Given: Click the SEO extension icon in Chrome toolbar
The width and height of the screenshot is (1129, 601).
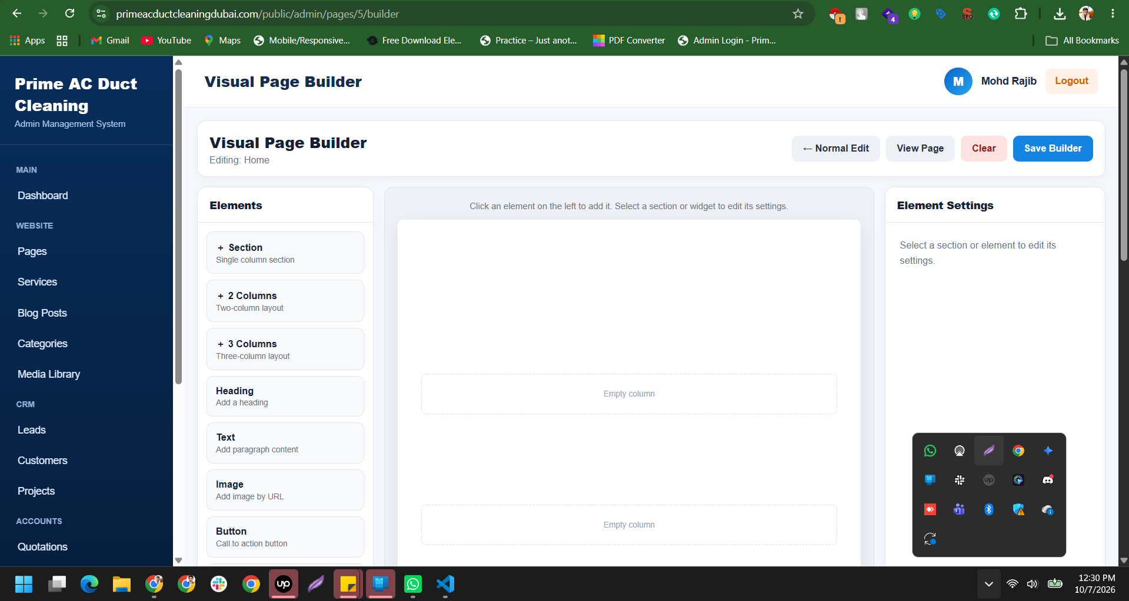Looking at the screenshot, I should point(967,14).
